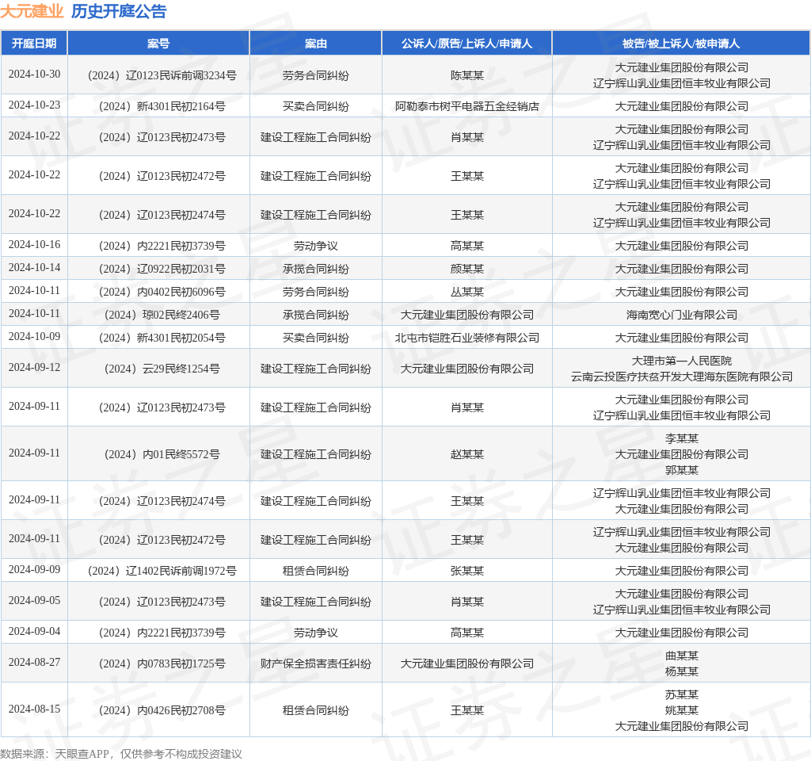Viewport: 811px width, 761px height.
Task: Click 劳动争议 in the 2024-10-16 row
Action: (315, 246)
